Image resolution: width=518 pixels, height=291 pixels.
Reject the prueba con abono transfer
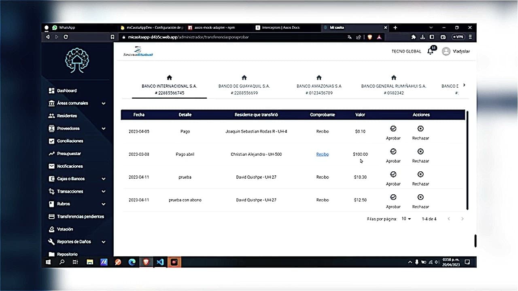[x=420, y=201]
